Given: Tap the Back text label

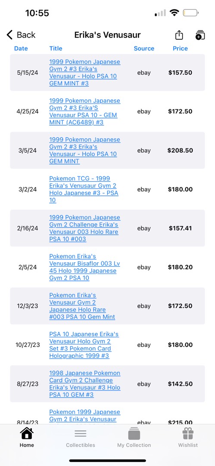Looking at the screenshot, I should pyautogui.click(x=26, y=35).
